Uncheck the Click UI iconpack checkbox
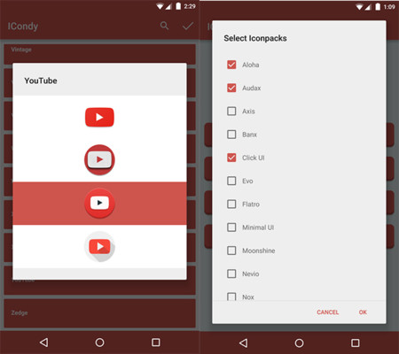 [231, 158]
